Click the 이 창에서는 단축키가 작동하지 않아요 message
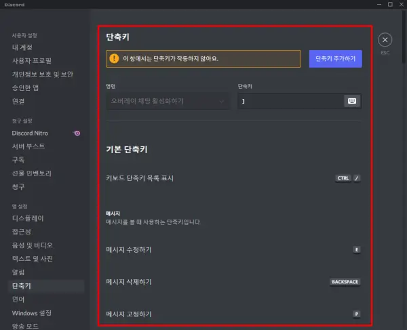This screenshot has width=407, height=330. tap(170, 59)
